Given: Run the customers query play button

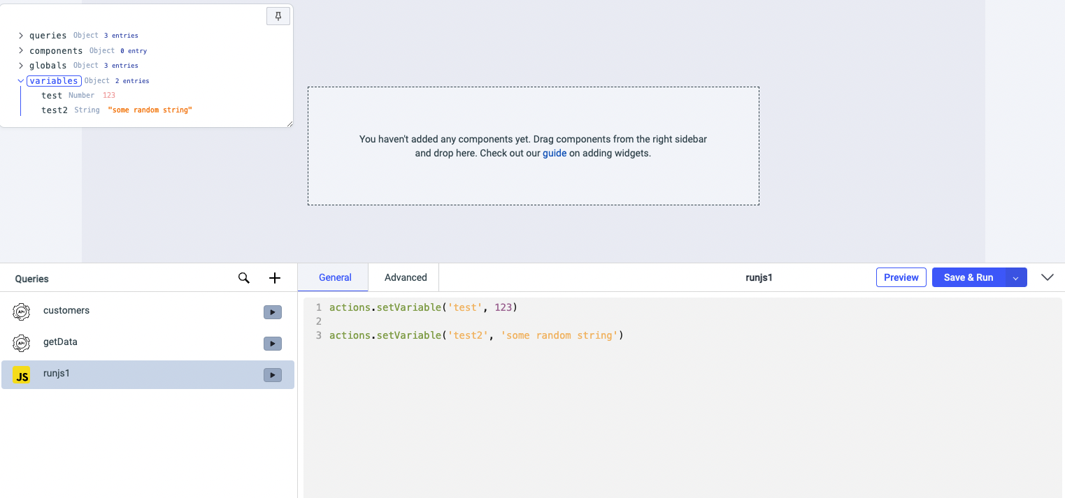Looking at the screenshot, I should coord(272,312).
